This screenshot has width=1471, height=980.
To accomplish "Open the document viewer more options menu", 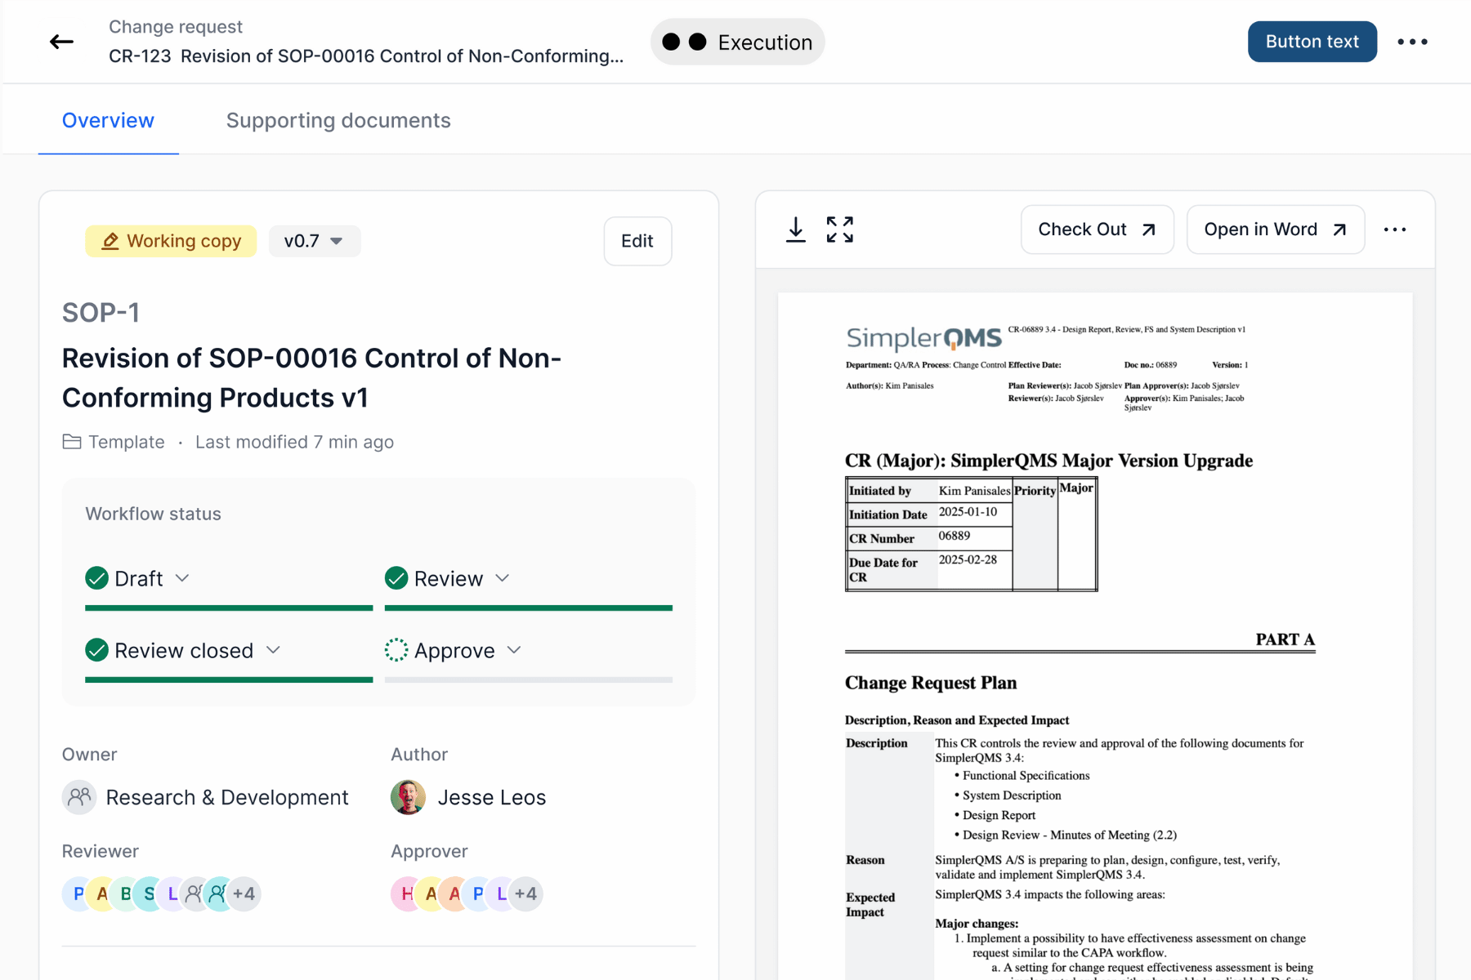I will coord(1395,229).
